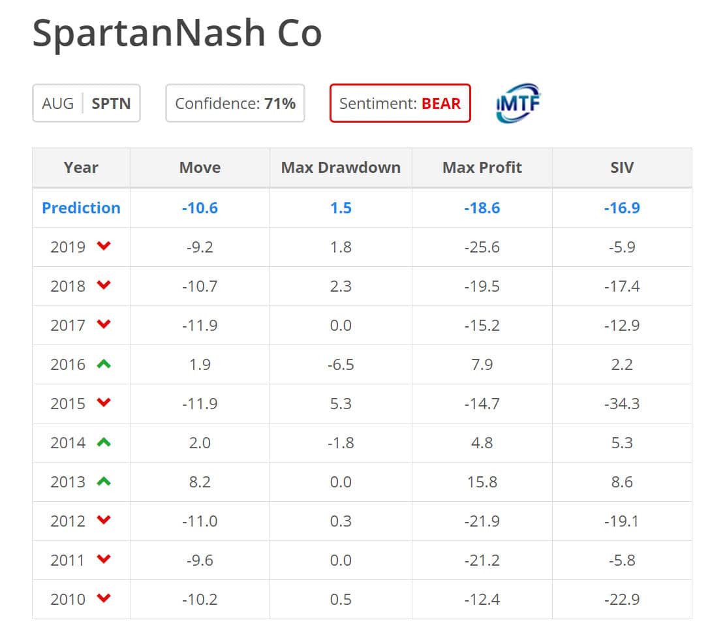Click the 2015 year label
This screenshot has height=644, width=710.
(68, 404)
